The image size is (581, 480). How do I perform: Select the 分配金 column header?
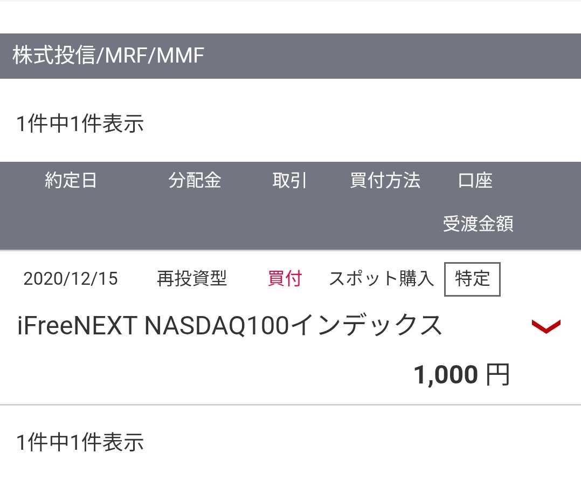pyautogui.click(x=195, y=181)
